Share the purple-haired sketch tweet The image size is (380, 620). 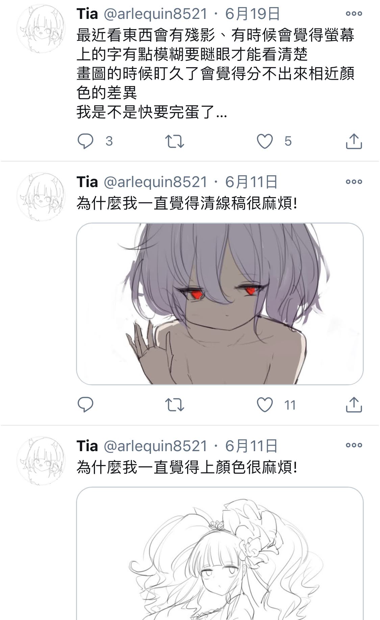tap(354, 405)
